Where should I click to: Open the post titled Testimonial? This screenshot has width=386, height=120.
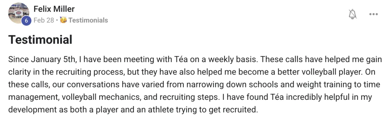point(40,40)
